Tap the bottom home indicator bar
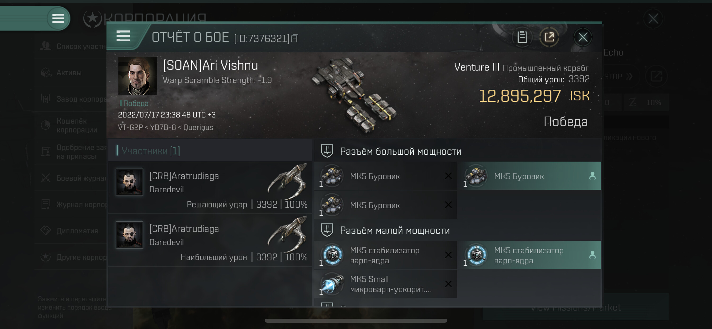The width and height of the screenshot is (712, 329). pos(356,321)
